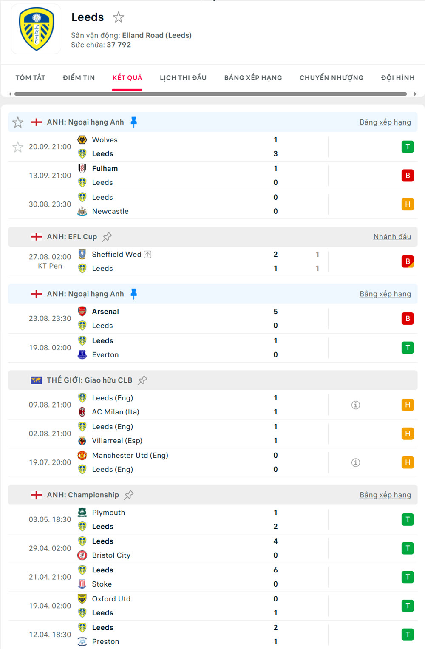Pin the Championship competition
Screen dimensions: 425x649
pyautogui.click(x=129, y=495)
